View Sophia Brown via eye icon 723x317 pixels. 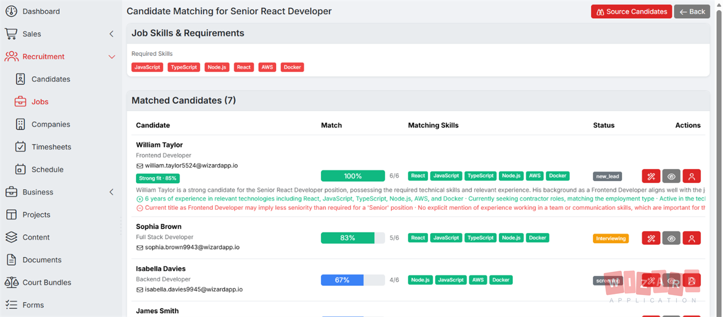coord(671,238)
